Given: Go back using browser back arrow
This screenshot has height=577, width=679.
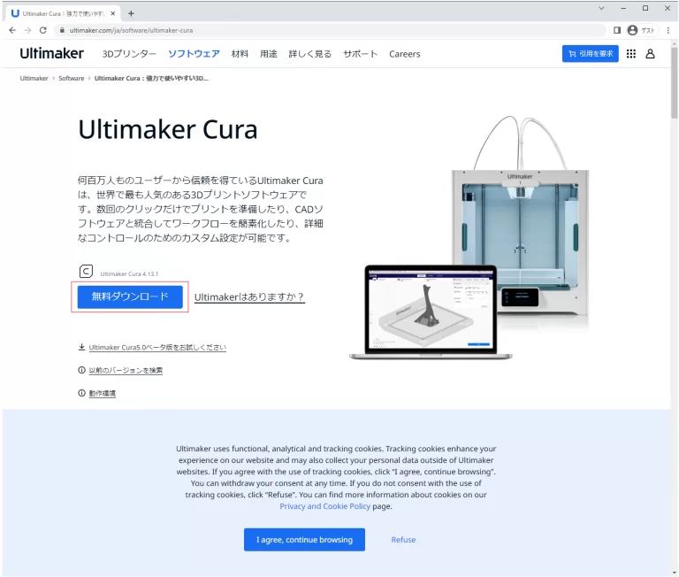Looking at the screenshot, I should (x=11, y=30).
